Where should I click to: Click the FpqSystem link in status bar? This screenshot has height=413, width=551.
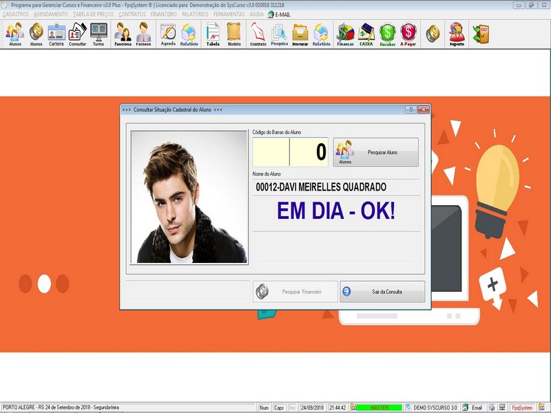(x=522, y=407)
